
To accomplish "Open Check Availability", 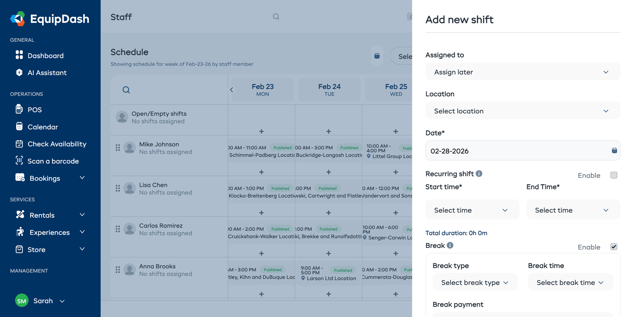I will point(57,144).
